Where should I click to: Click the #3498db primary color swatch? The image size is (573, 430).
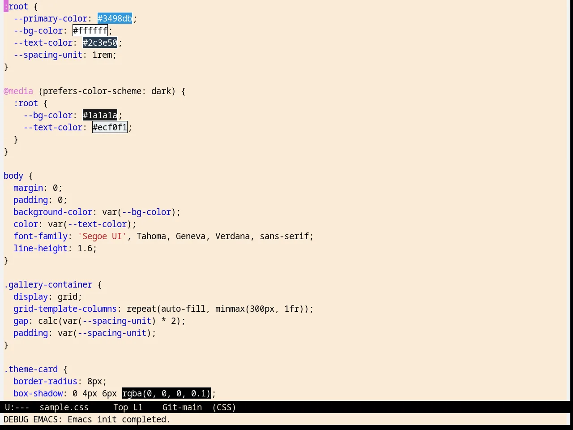[x=115, y=18]
